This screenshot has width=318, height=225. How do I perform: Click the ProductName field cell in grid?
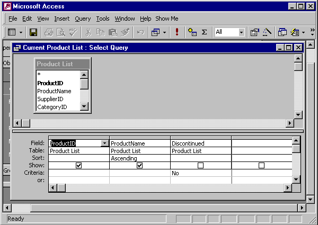140,143
